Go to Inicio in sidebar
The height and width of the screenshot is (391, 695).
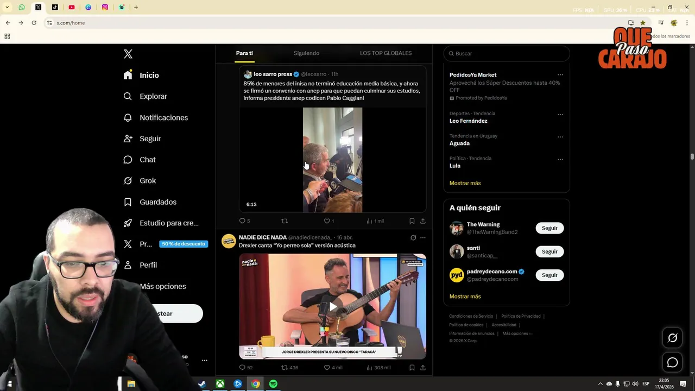tap(141, 75)
